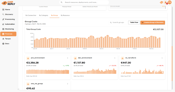Open the one_res_group card options menu

point(68,84)
